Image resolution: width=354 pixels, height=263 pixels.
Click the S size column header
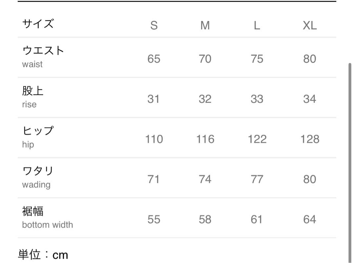click(154, 25)
